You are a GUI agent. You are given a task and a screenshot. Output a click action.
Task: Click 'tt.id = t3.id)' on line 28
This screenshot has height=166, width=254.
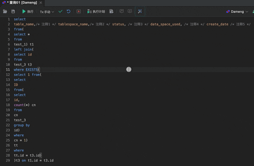coord(28,155)
